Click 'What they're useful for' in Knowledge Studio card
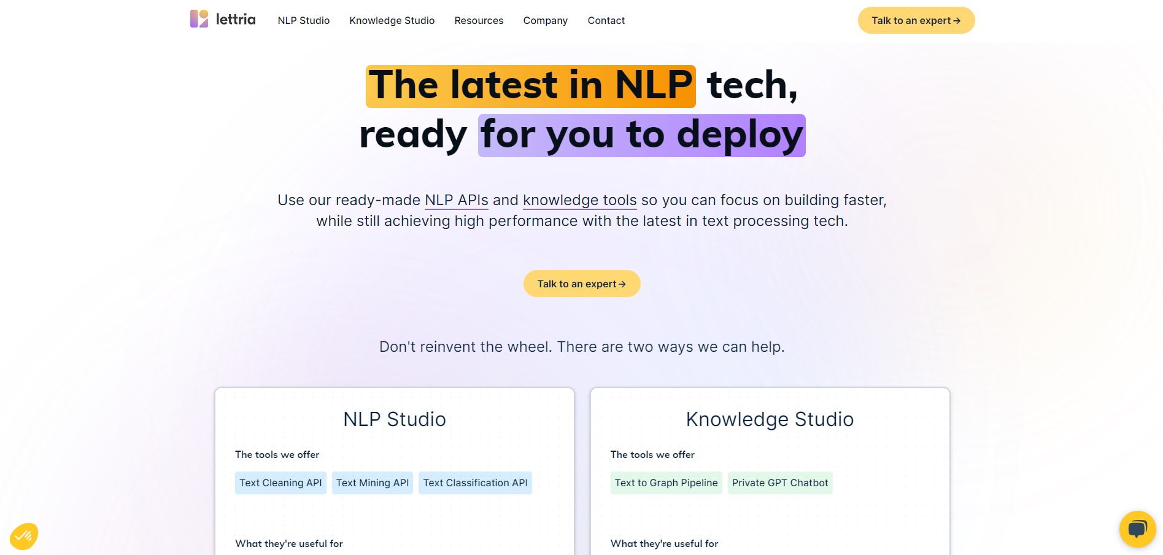 point(664,543)
